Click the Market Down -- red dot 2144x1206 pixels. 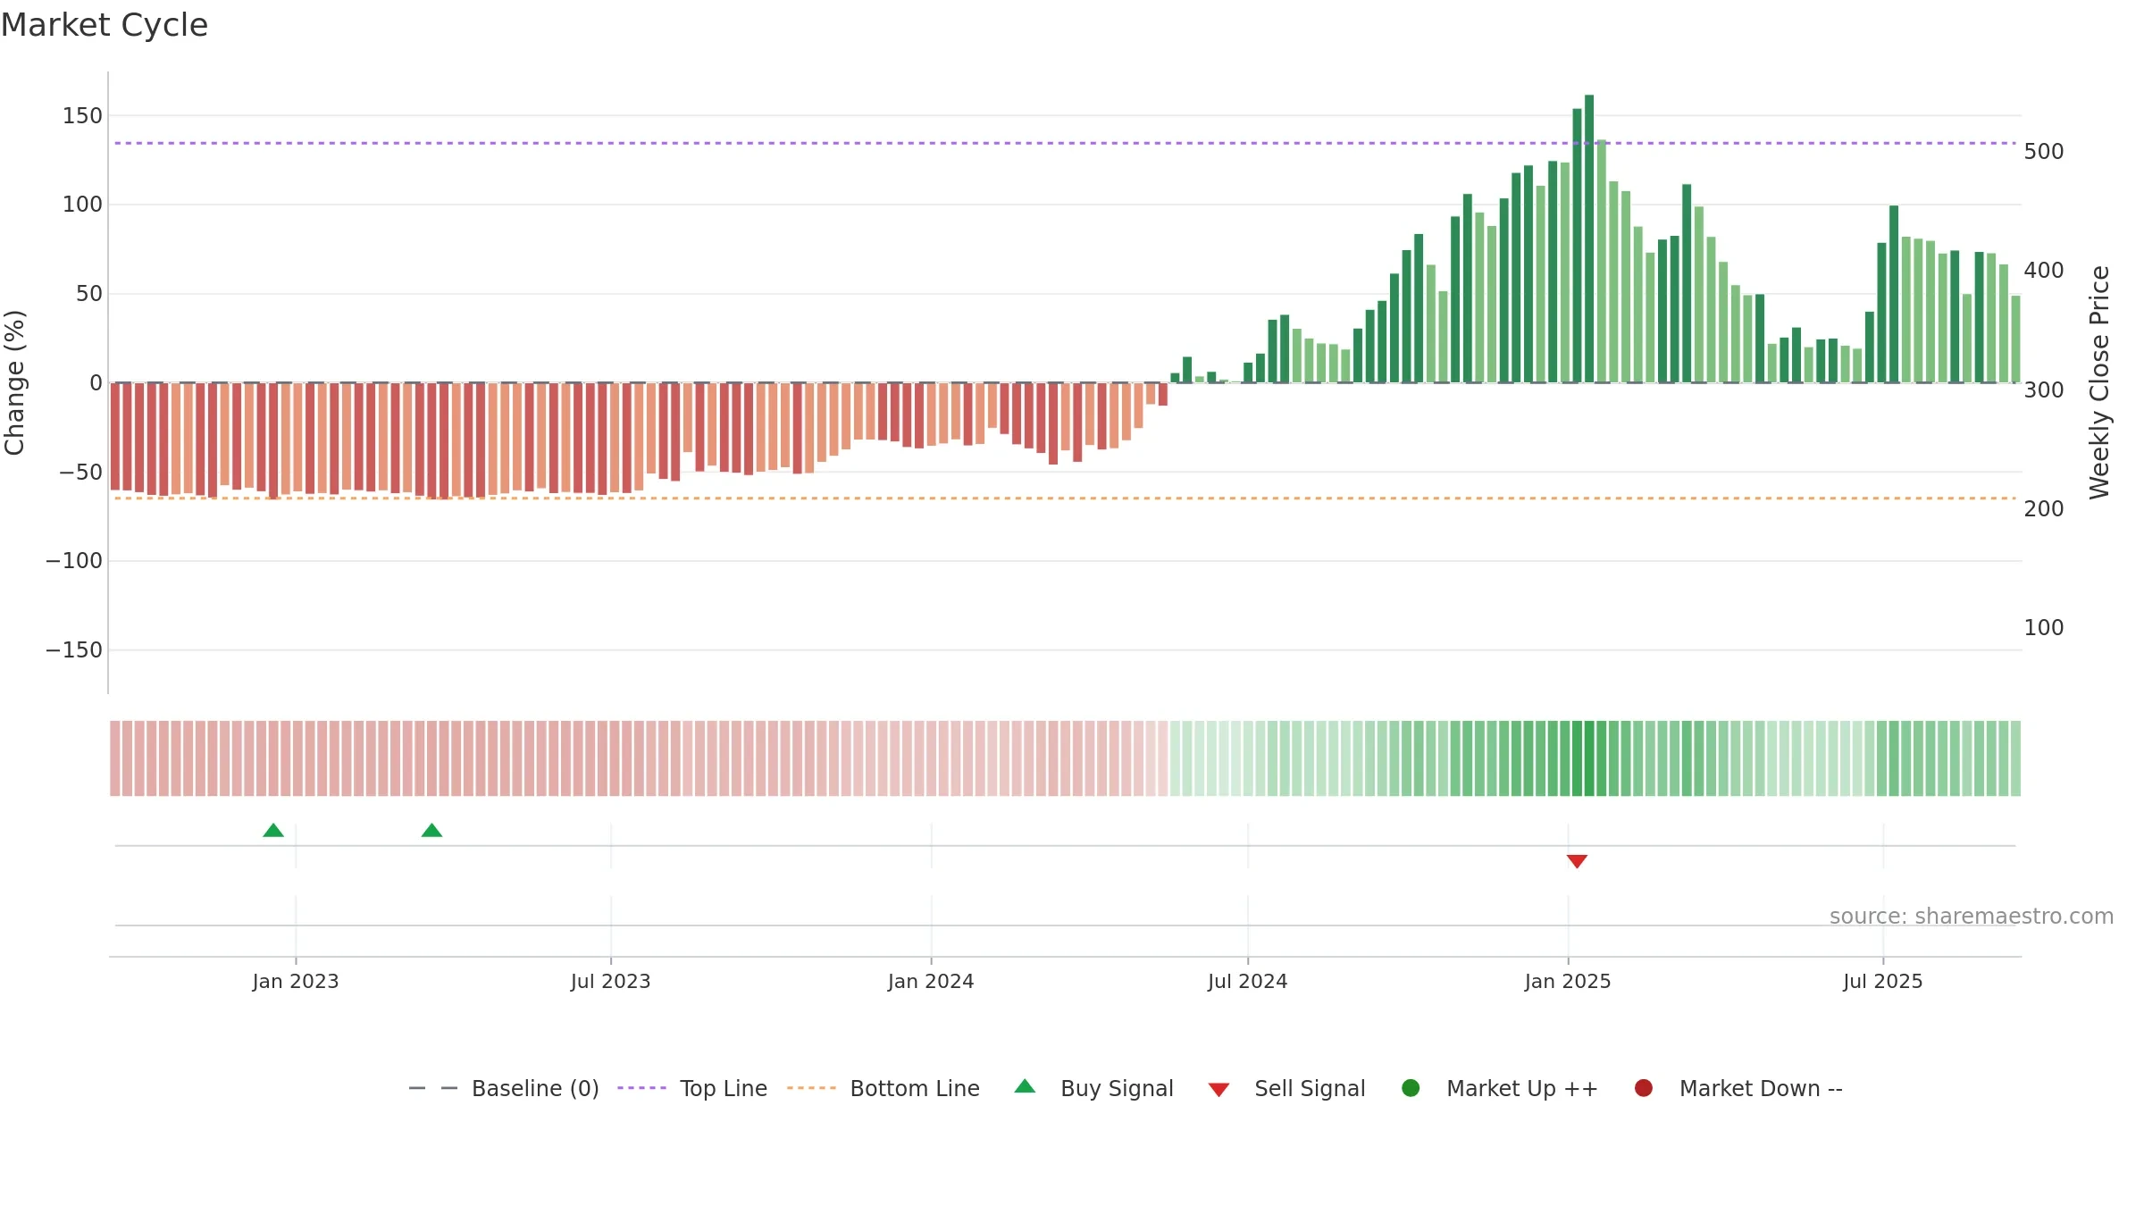[1643, 1088]
